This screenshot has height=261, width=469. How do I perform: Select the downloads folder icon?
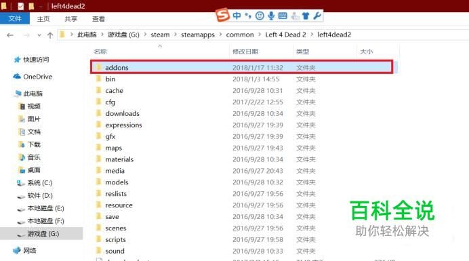pyautogui.click(x=99, y=113)
